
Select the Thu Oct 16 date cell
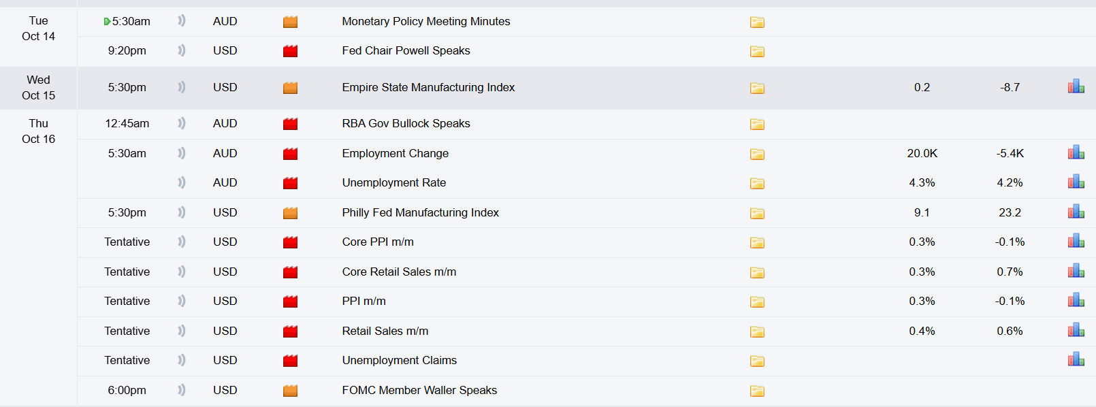(x=38, y=131)
